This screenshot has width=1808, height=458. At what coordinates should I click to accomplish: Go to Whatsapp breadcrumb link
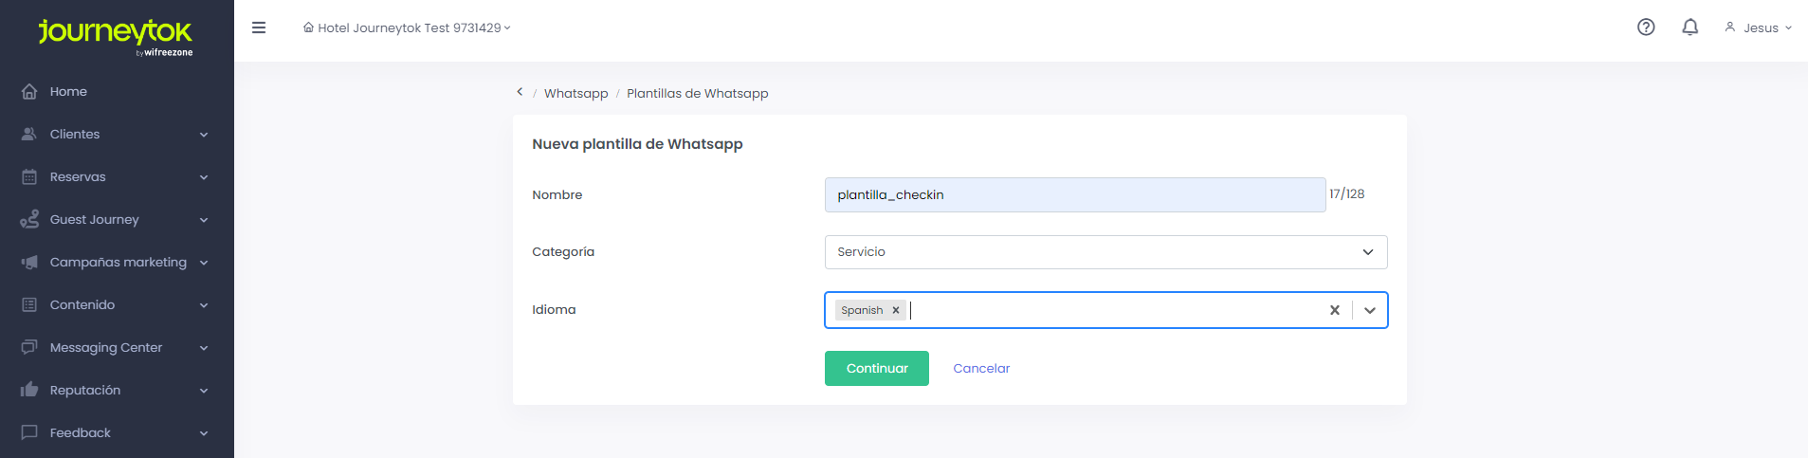coord(575,93)
